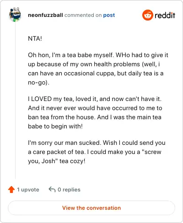Open the blue "post" link
Screen dimensions: 183x223
pyautogui.click(x=109, y=15)
